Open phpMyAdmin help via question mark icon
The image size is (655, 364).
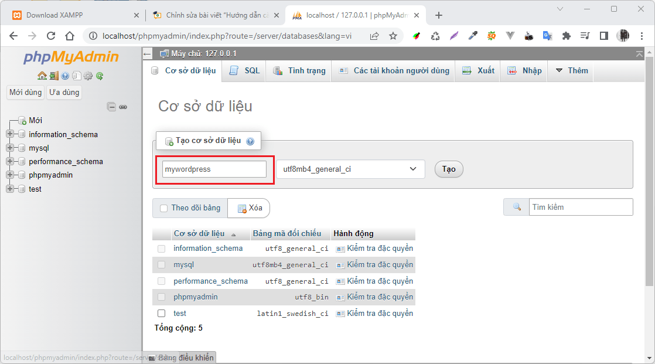coord(65,76)
